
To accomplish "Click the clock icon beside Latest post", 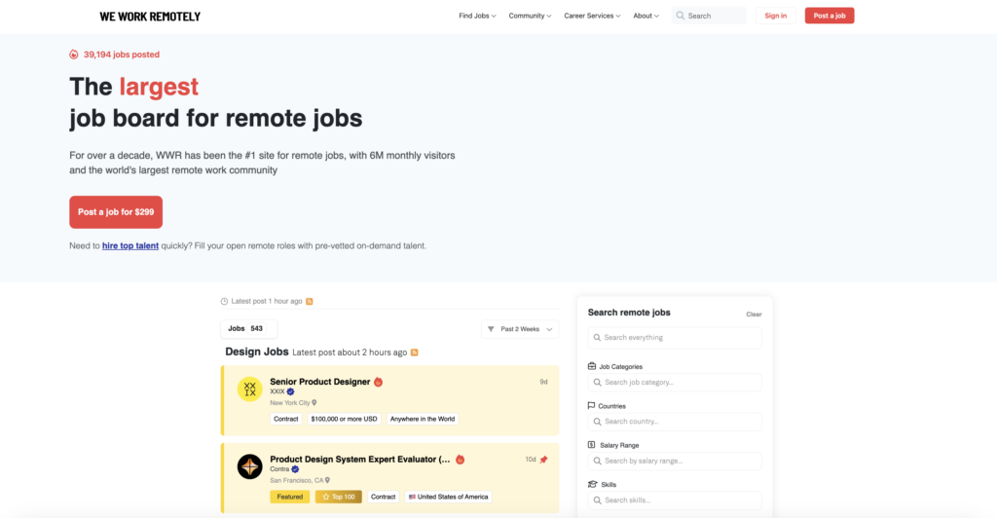I will pos(224,301).
